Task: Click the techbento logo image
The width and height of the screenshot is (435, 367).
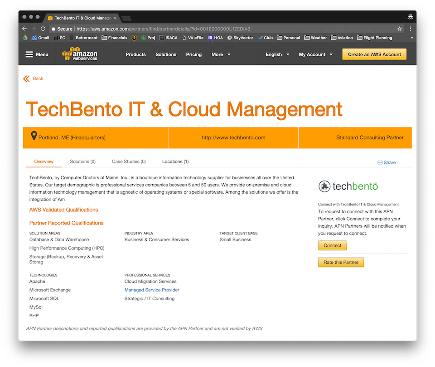Action: click(x=348, y=186)
